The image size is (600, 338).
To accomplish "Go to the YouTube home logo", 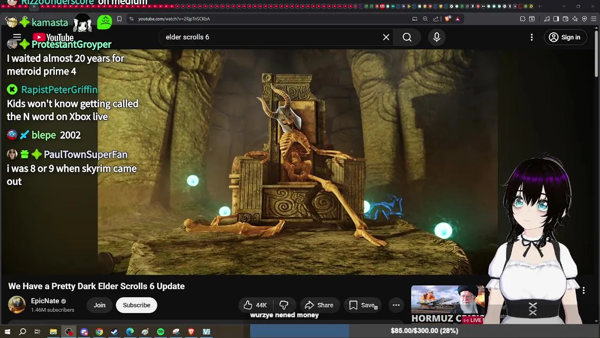I will point(53,38).
